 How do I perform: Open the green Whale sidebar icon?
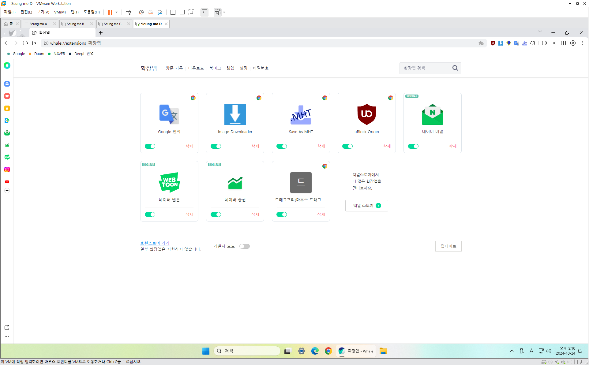tap(7, 65)
